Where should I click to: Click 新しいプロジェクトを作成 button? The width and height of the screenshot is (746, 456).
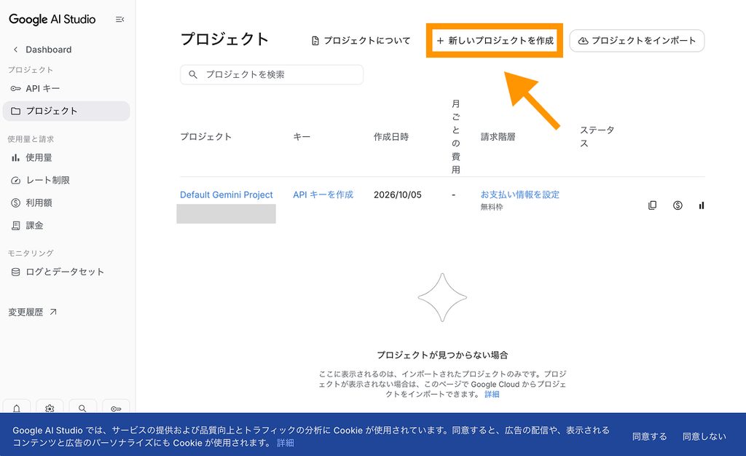[495, 40]
